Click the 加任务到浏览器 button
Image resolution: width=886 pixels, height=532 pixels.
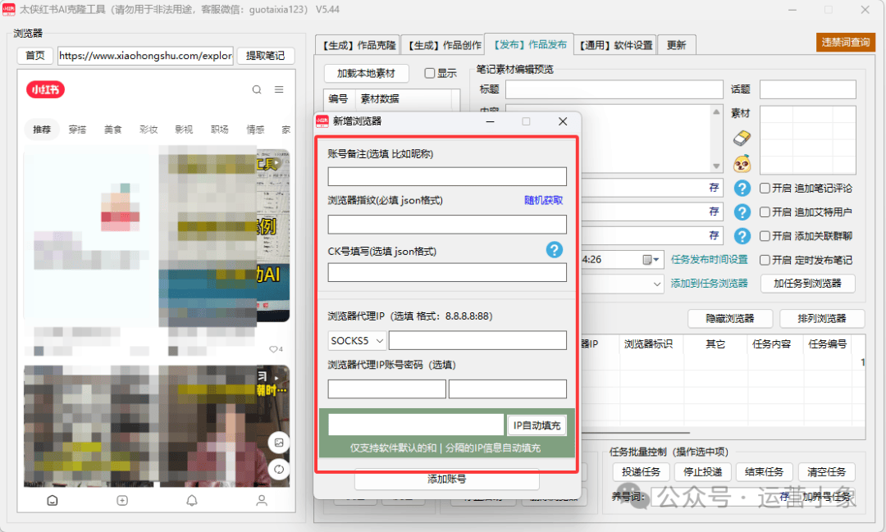point(807,284)
